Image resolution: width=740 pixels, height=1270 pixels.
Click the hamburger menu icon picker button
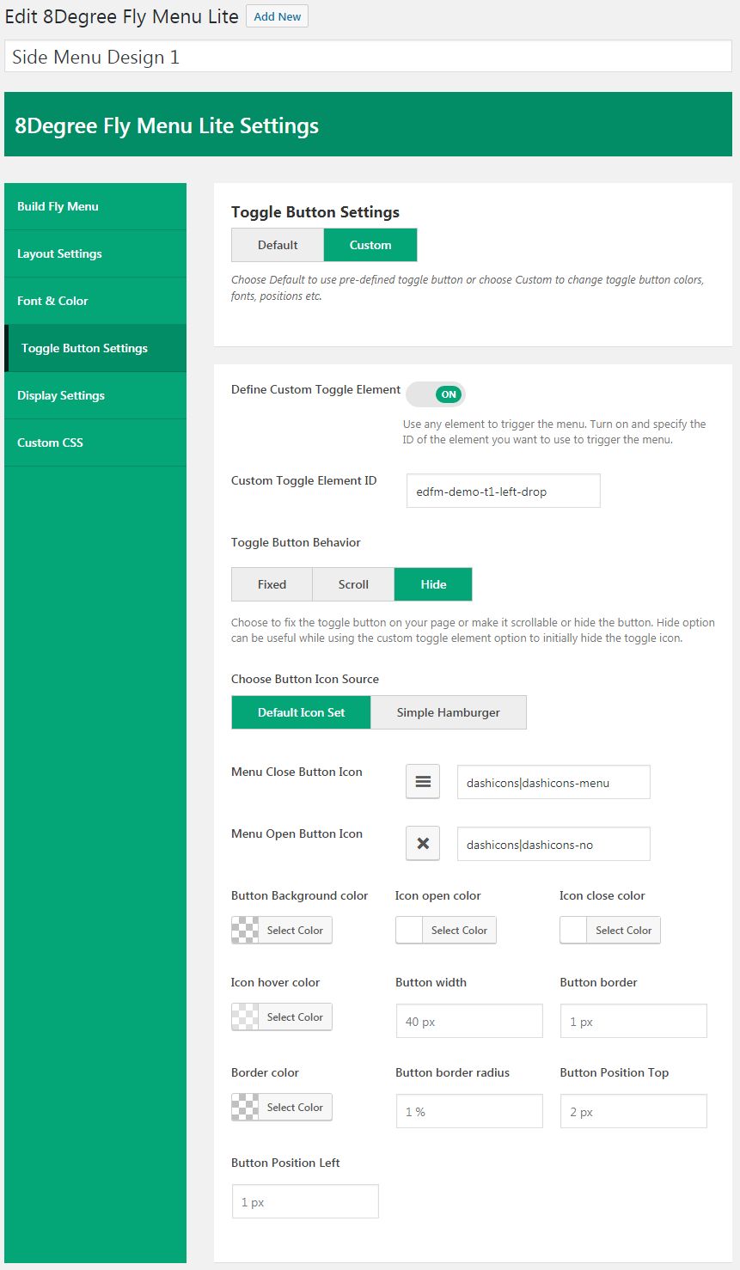[423, 782]
